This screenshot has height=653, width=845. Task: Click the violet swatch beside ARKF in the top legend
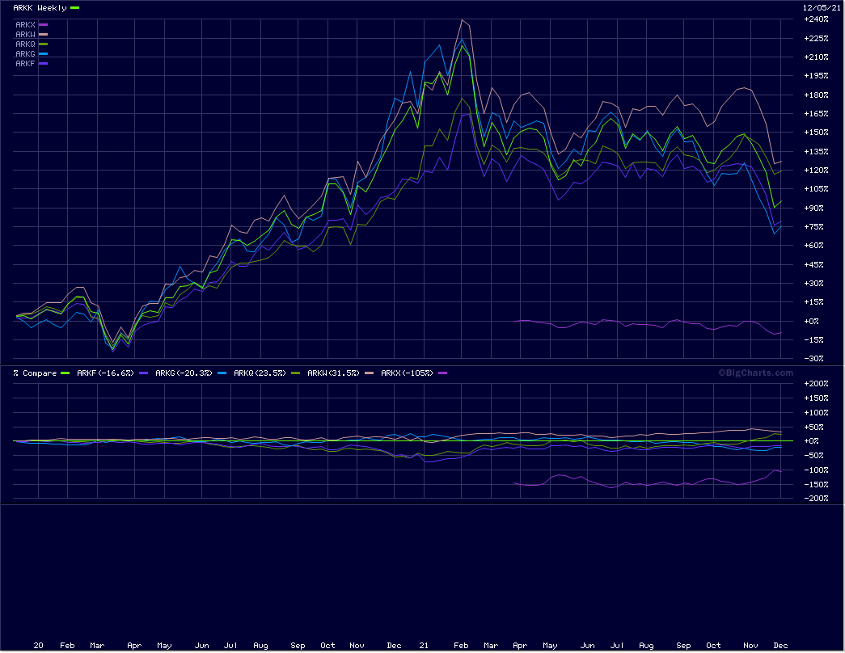[43, 64]
